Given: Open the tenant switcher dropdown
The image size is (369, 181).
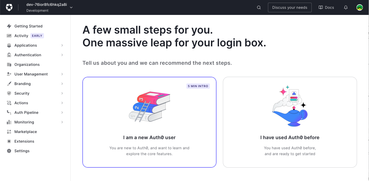Looking at the screenshot, I should pos(71,7).
